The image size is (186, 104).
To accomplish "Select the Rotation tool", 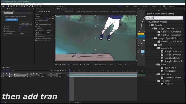I will click(14, 6).
